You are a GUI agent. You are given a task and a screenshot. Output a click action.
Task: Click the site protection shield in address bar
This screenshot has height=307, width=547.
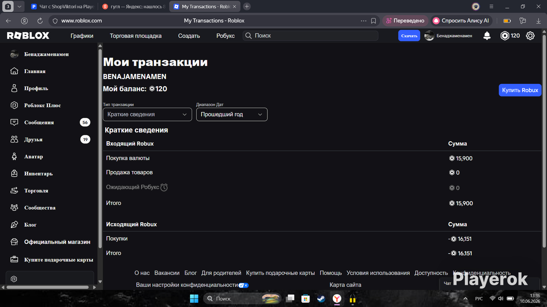[x=55, y=21]
